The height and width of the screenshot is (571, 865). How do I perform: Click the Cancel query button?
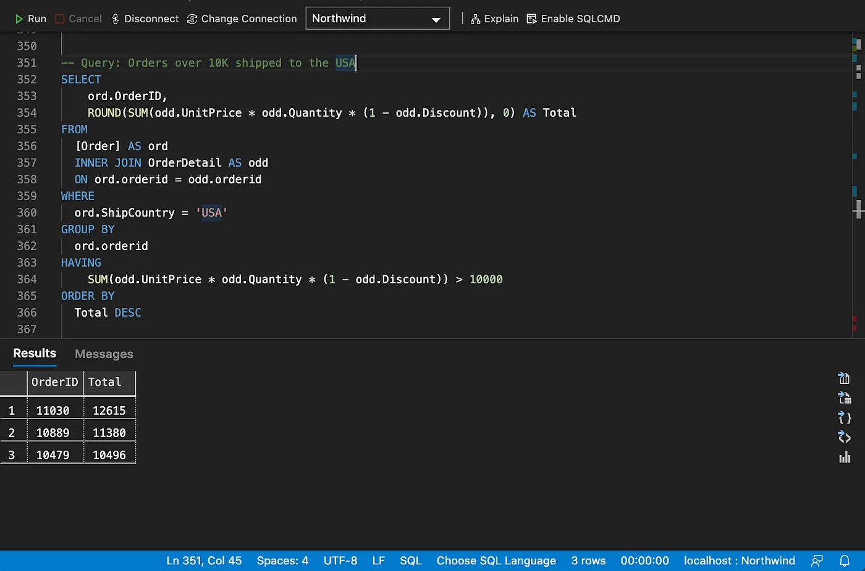tap(78, 19)
